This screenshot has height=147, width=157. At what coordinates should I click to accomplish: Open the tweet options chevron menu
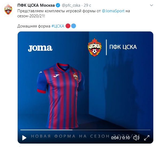(x=151, y=5)
